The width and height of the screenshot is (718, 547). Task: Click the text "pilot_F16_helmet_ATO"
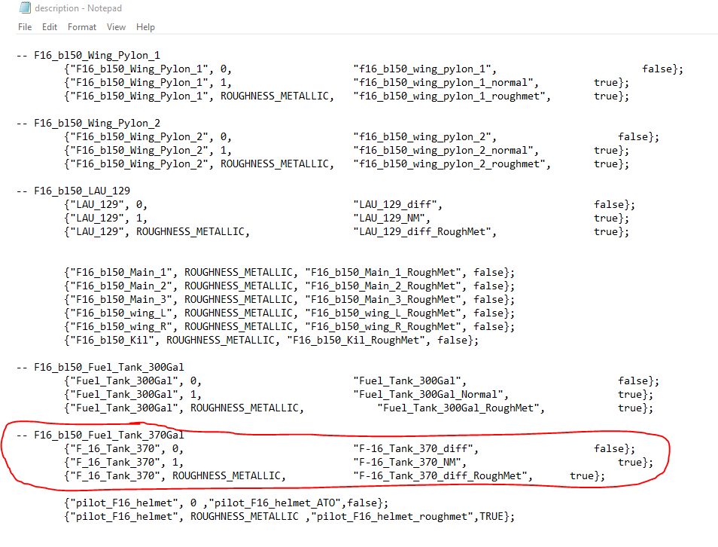(x=275, y=503)
